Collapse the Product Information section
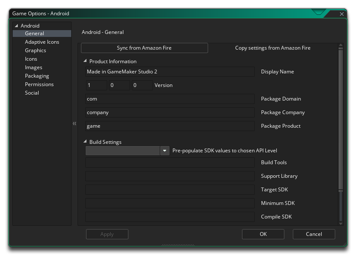Image resolution: width=356 pixels, height=255 pixels. (84, 61)
